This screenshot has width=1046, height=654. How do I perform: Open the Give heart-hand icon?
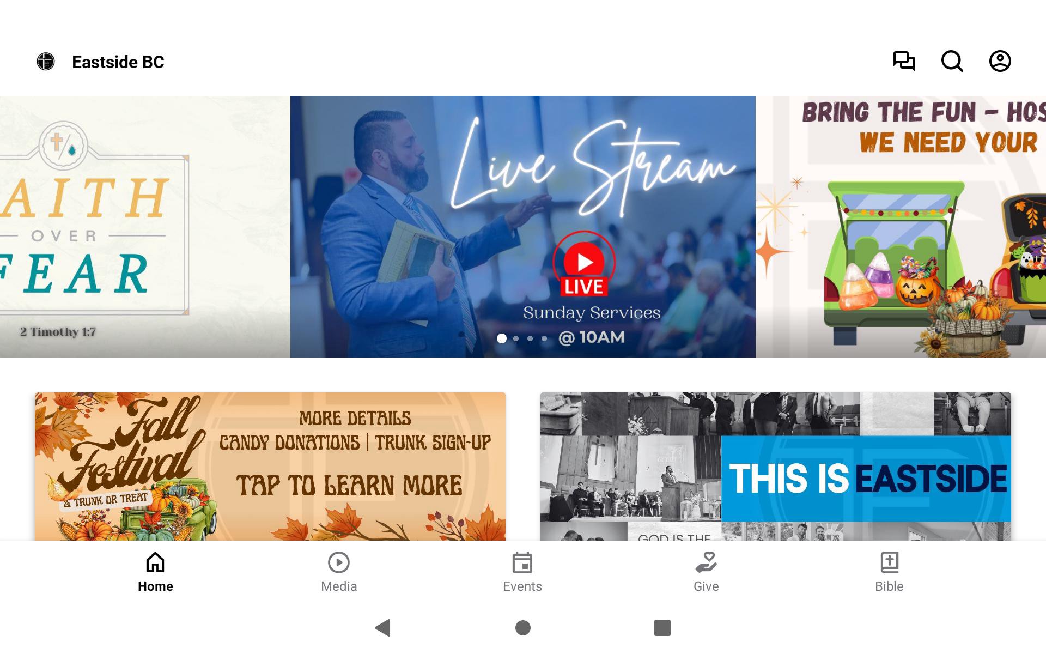coord(706,562)
